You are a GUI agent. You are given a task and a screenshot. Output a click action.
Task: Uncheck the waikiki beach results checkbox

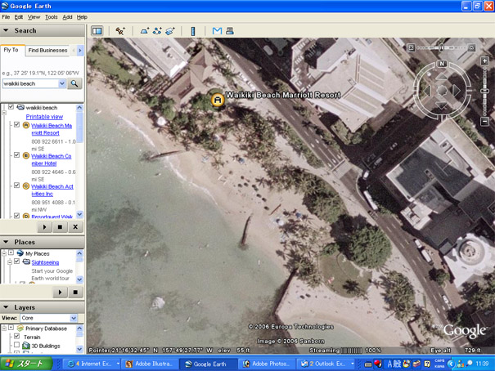pos(11,107)
